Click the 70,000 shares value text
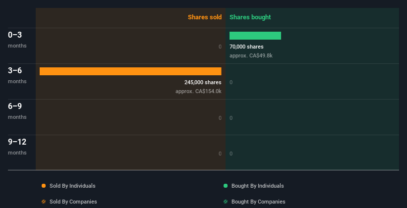Viewport: 407px width, 208px height. pyautogui.click(x=246, y=47)
